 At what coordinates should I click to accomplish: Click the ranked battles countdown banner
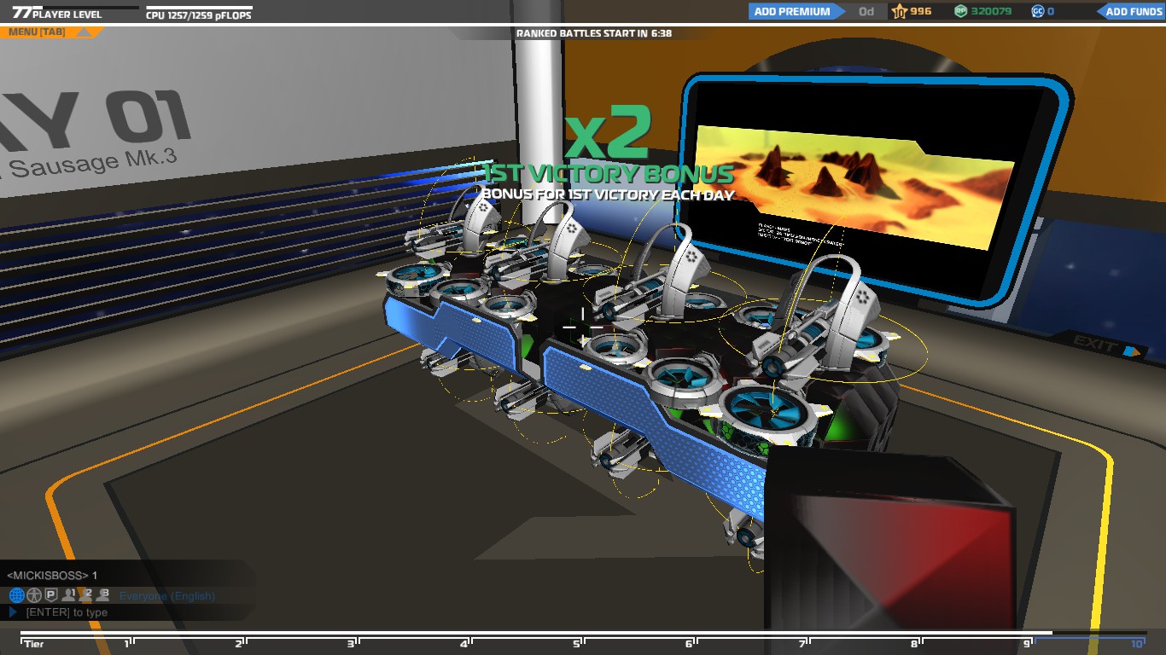[x=594, y=33]
